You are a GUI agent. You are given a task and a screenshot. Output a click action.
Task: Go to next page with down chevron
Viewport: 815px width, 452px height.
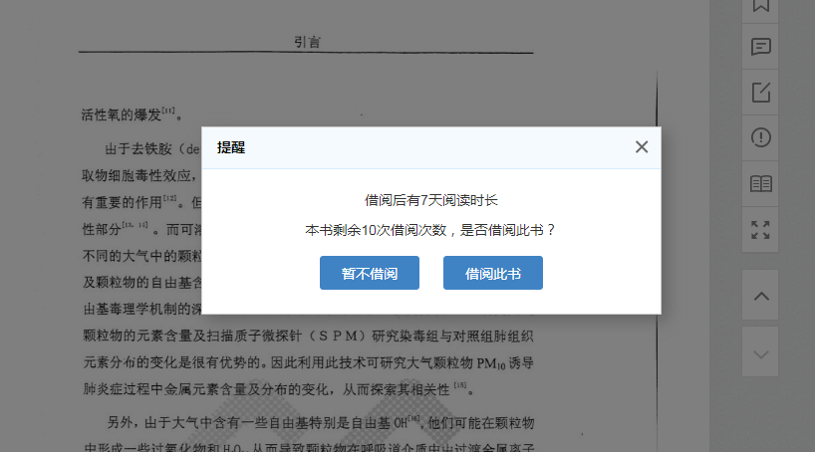tap(761, 353)
